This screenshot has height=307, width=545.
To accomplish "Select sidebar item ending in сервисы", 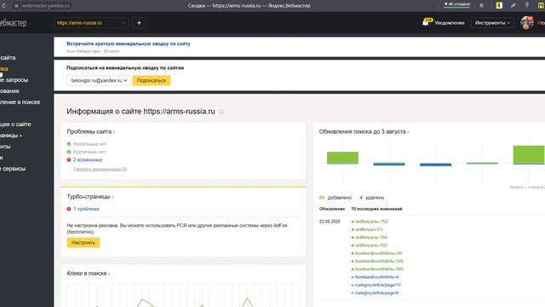I will 13,169.
